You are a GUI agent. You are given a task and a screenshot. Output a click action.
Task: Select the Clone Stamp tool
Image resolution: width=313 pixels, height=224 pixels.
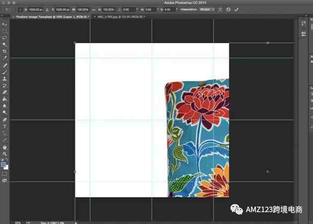pos(4,78)
